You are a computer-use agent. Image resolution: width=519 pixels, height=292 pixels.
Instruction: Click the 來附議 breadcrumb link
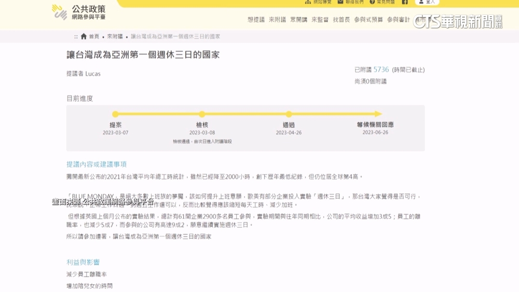[115, 37]
